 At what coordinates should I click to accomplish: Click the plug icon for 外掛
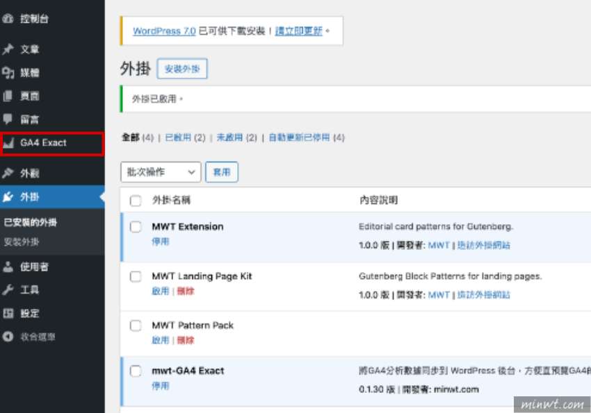(8, 196)
